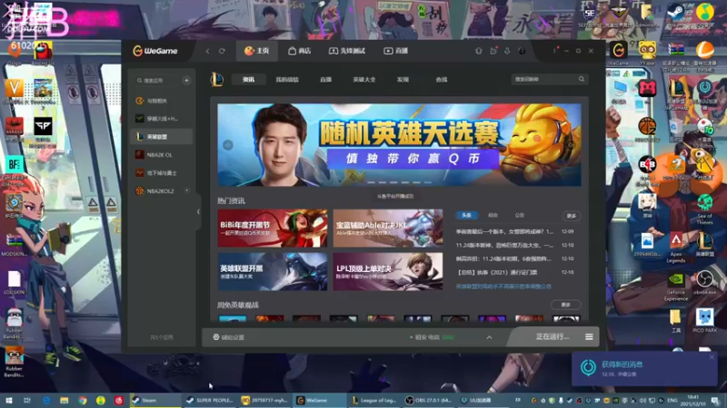Add an app with the sidebar plus button
Viewport: 727px width, 408px height.
pos(186,81)
